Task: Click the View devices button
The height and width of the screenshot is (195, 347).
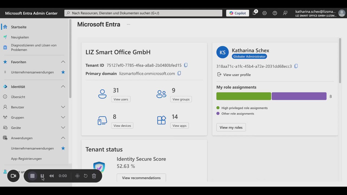Action: 122,126
